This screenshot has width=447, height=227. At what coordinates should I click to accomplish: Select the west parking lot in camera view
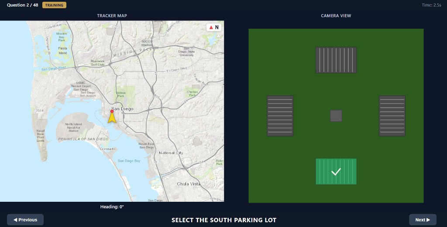pos(280,116)
